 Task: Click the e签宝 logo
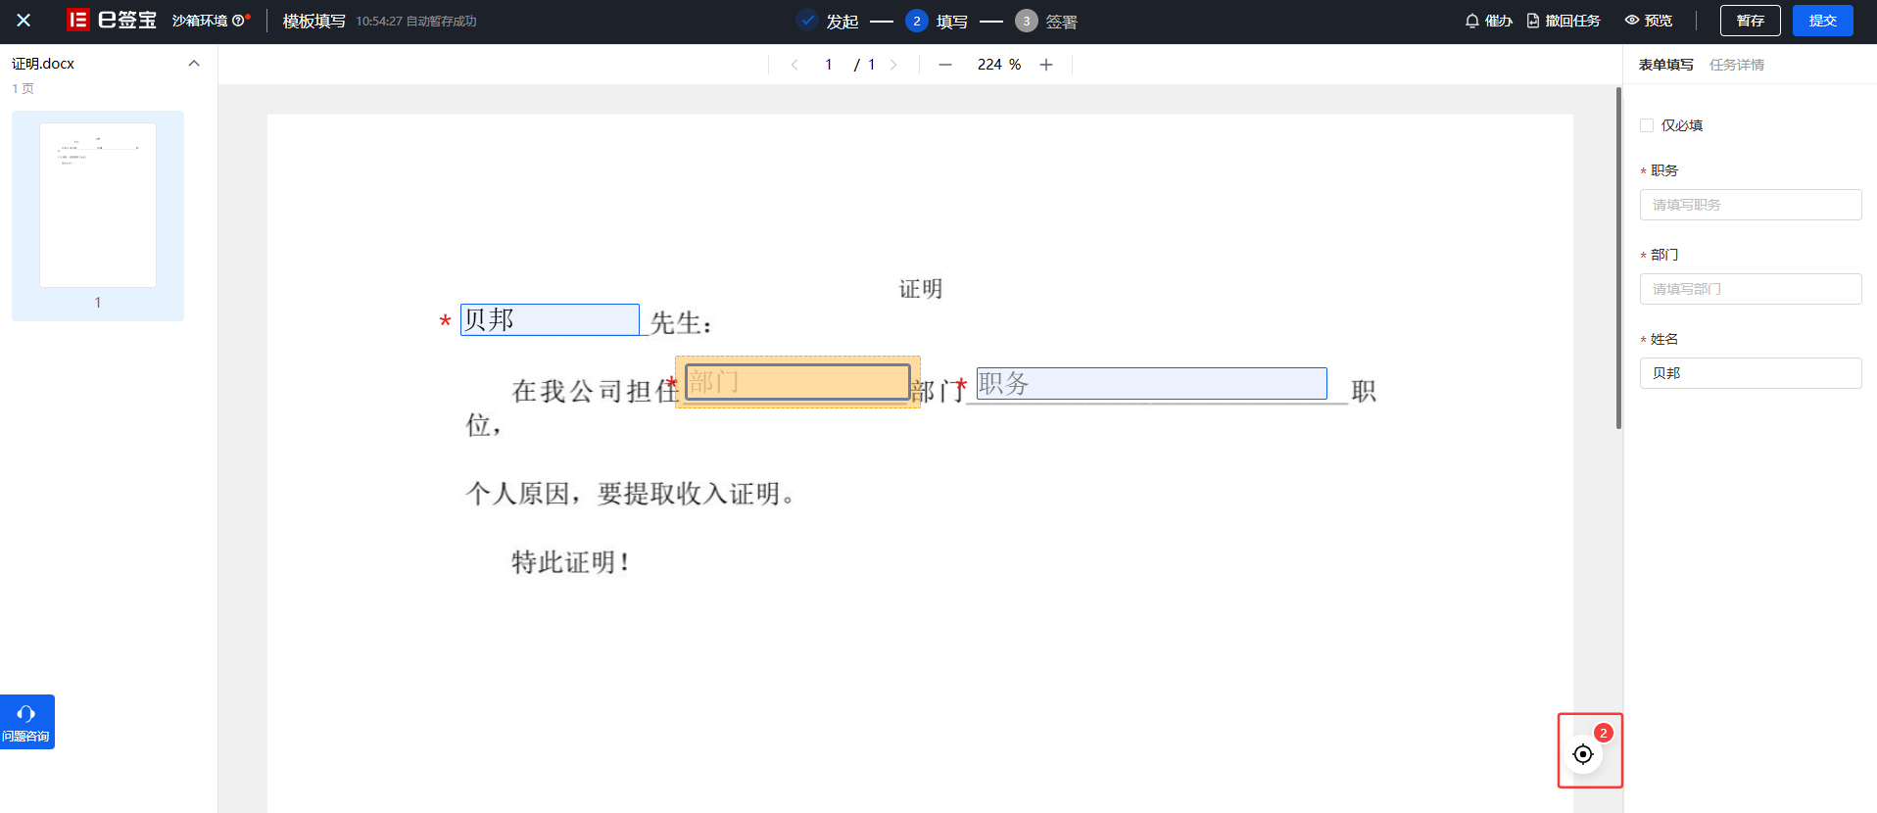112,20
